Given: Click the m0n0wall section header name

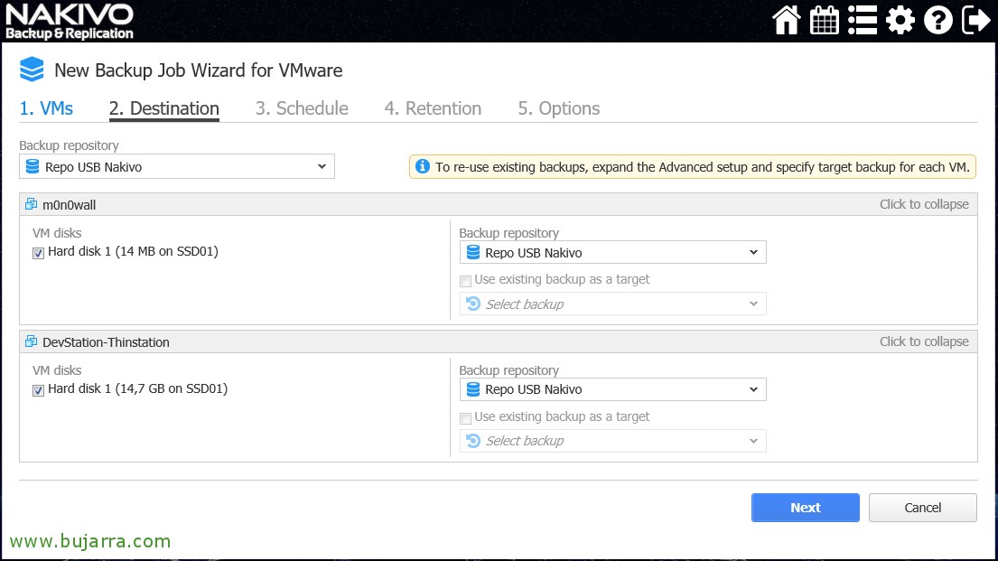Looking at the screenshot, I should pyautogui.click(x=70, y=205).
